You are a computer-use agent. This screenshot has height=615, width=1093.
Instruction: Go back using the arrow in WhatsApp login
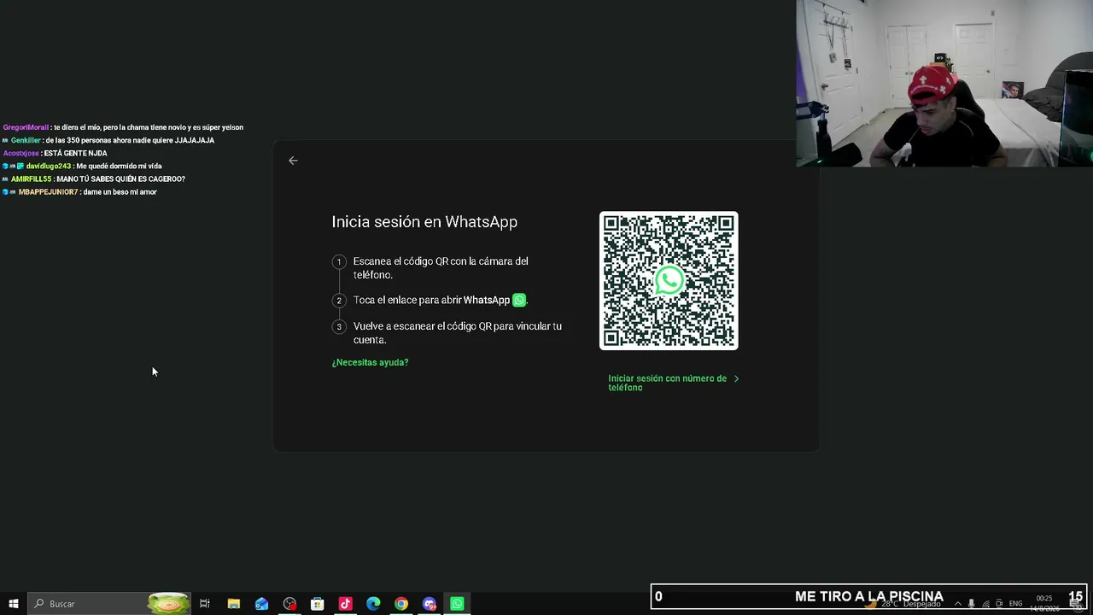click(x=293, y=161)
